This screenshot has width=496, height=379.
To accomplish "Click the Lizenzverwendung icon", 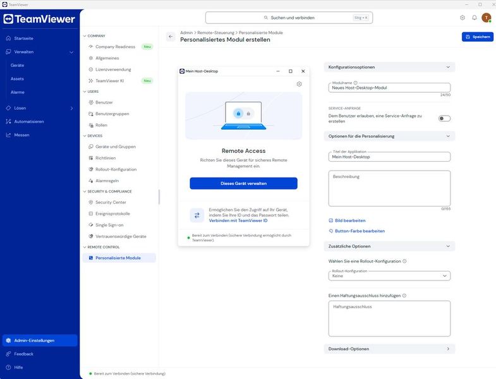I will coord(91,69).
